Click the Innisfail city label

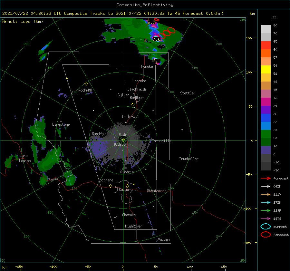(130, 117)
